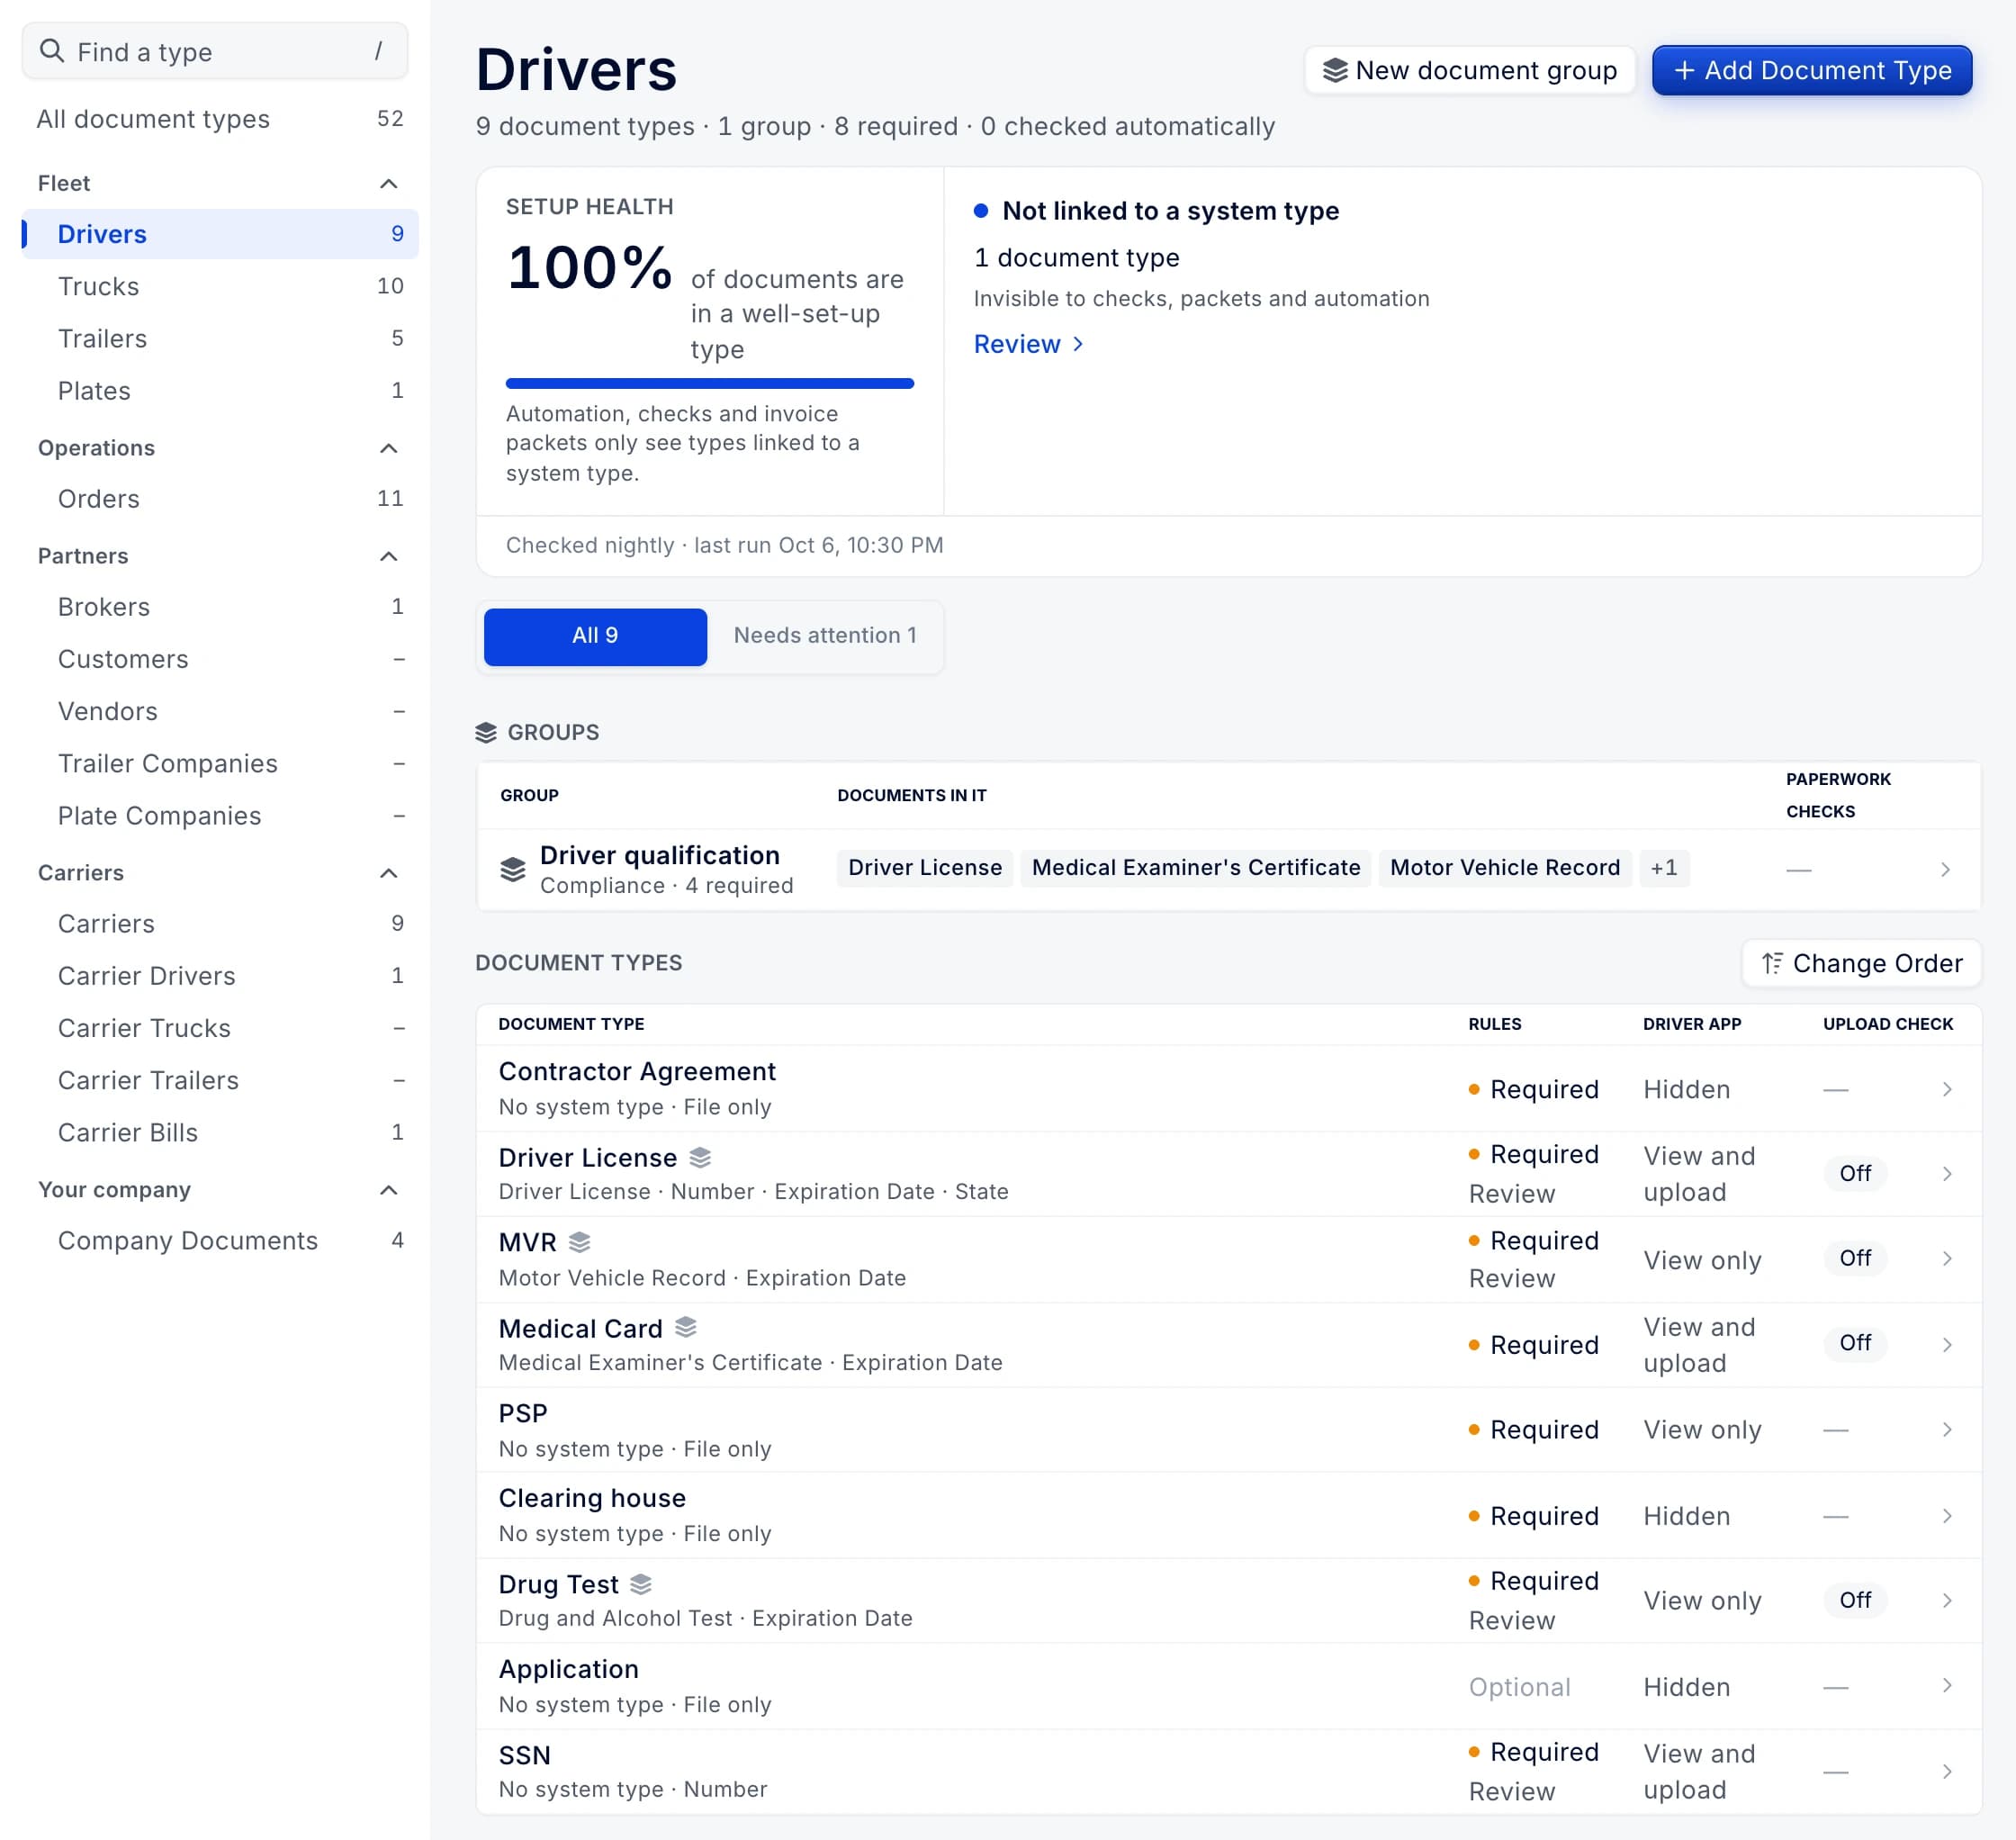Click the Medical Examiner's Certificate chip

pos(1196,868)
